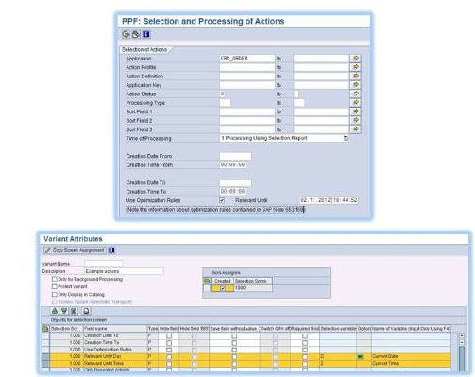475x377 pixels.
Task: Open multiple selection arrow for Processing Type
Action: [x=356, y=103]
